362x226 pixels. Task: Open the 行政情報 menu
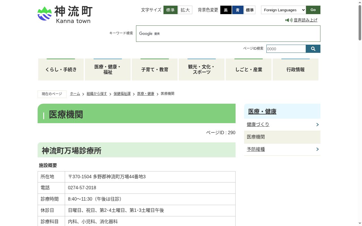click(296, 69)
